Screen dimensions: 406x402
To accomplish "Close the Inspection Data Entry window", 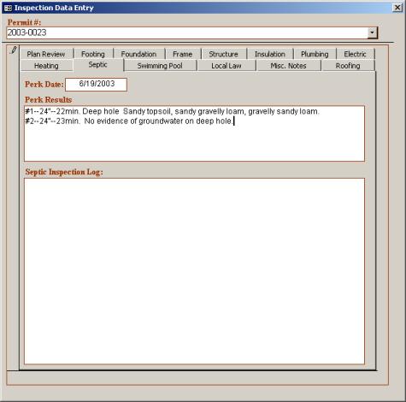I will pos(397,8).
